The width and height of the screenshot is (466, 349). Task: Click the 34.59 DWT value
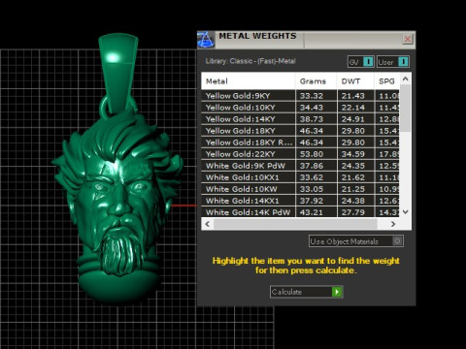[353, 154]
